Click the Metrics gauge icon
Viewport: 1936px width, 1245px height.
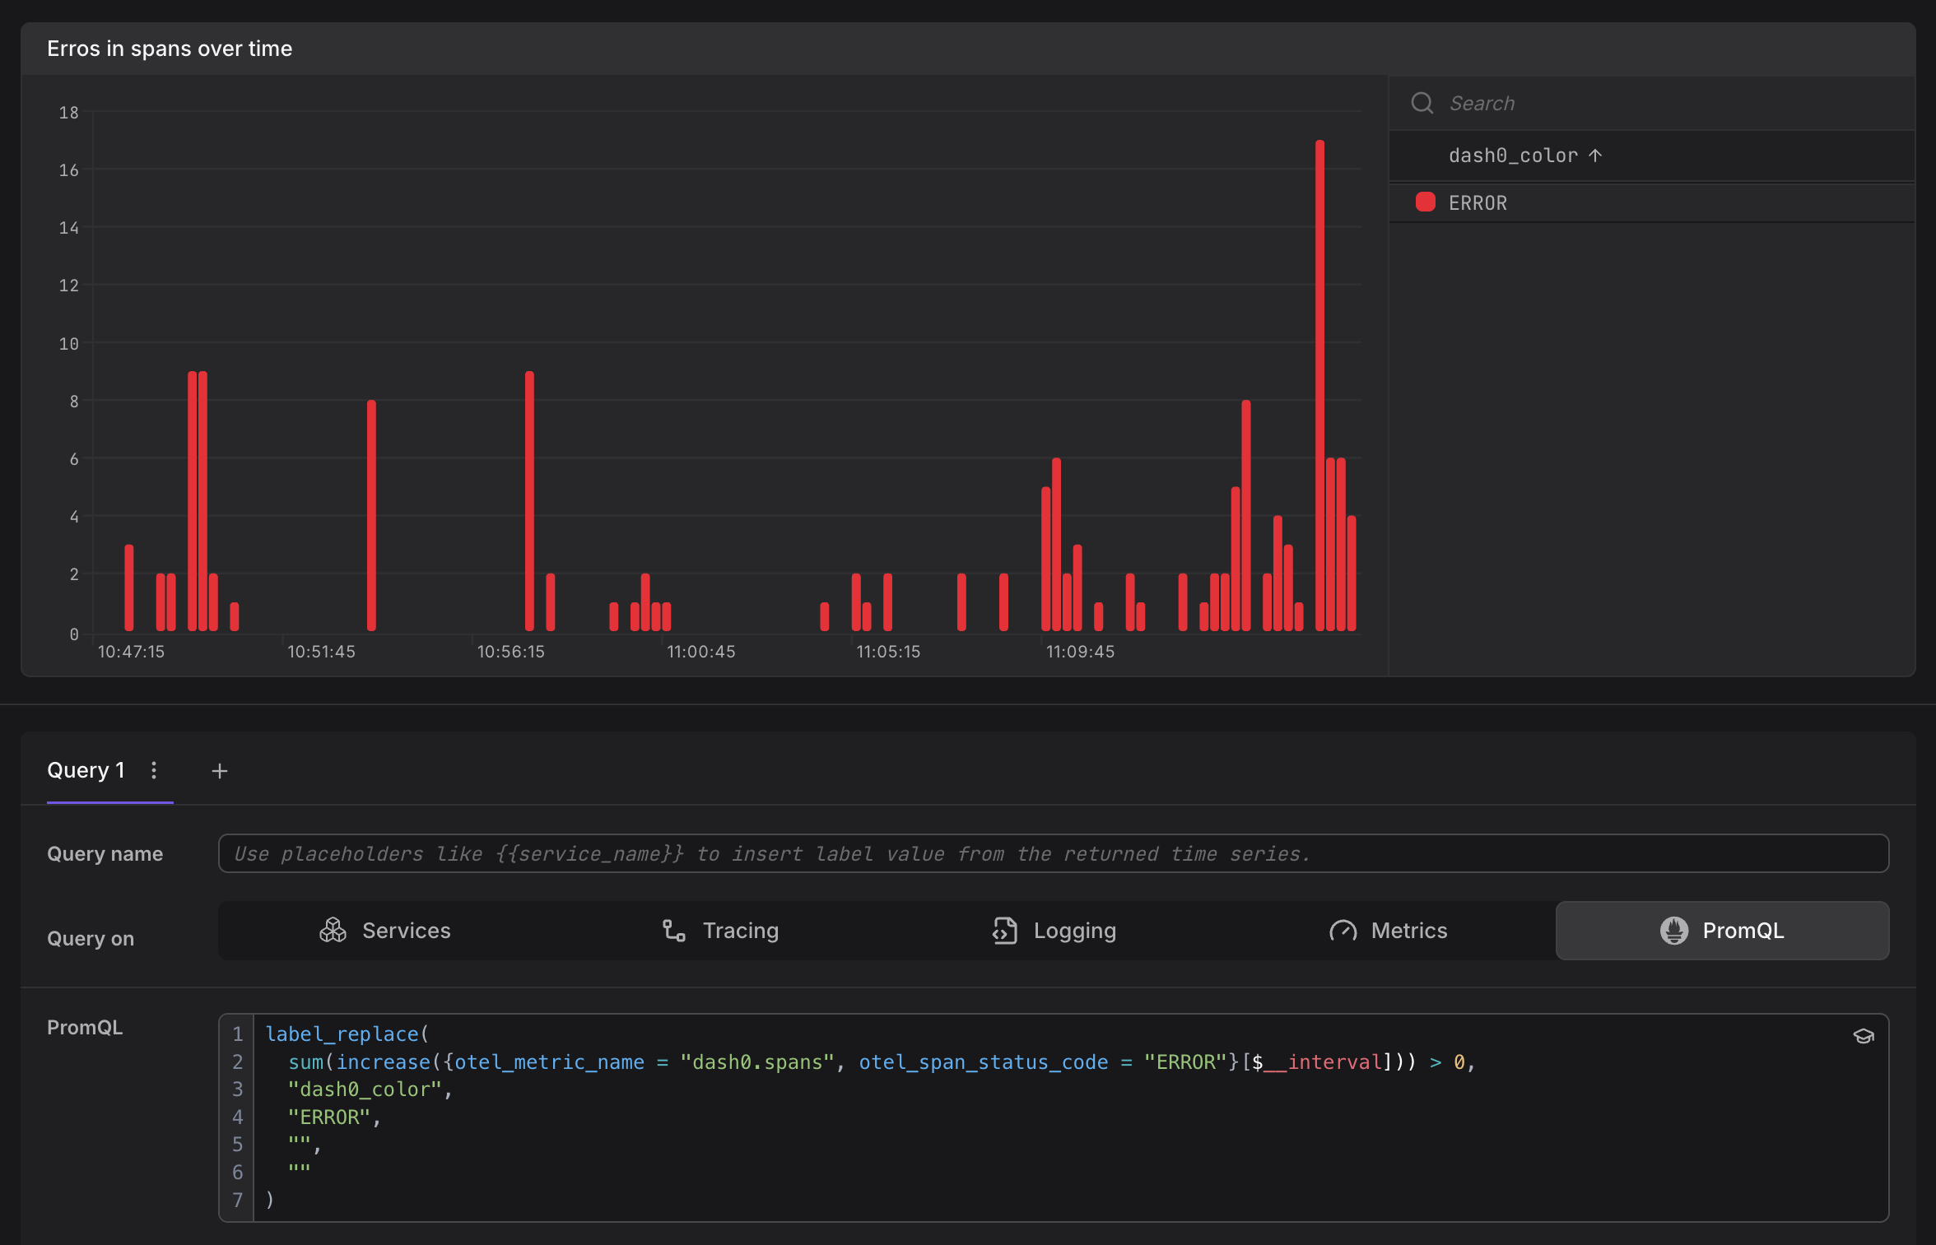coord(1343,930)
